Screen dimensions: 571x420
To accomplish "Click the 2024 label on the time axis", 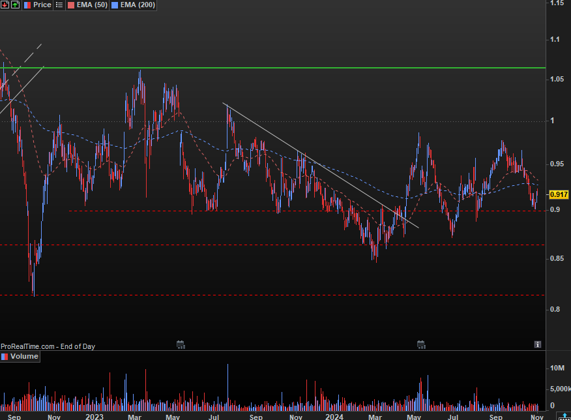I will point(334,417).
